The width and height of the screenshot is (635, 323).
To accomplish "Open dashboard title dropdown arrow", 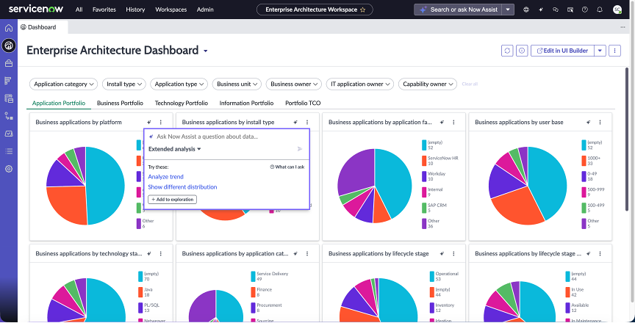I will 206,51.
